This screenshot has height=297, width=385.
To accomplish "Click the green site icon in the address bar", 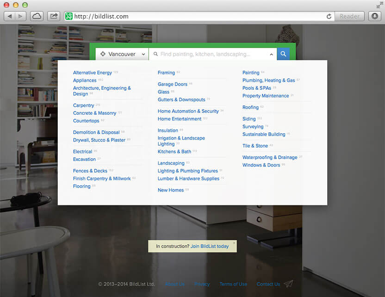I will point(68,16).
